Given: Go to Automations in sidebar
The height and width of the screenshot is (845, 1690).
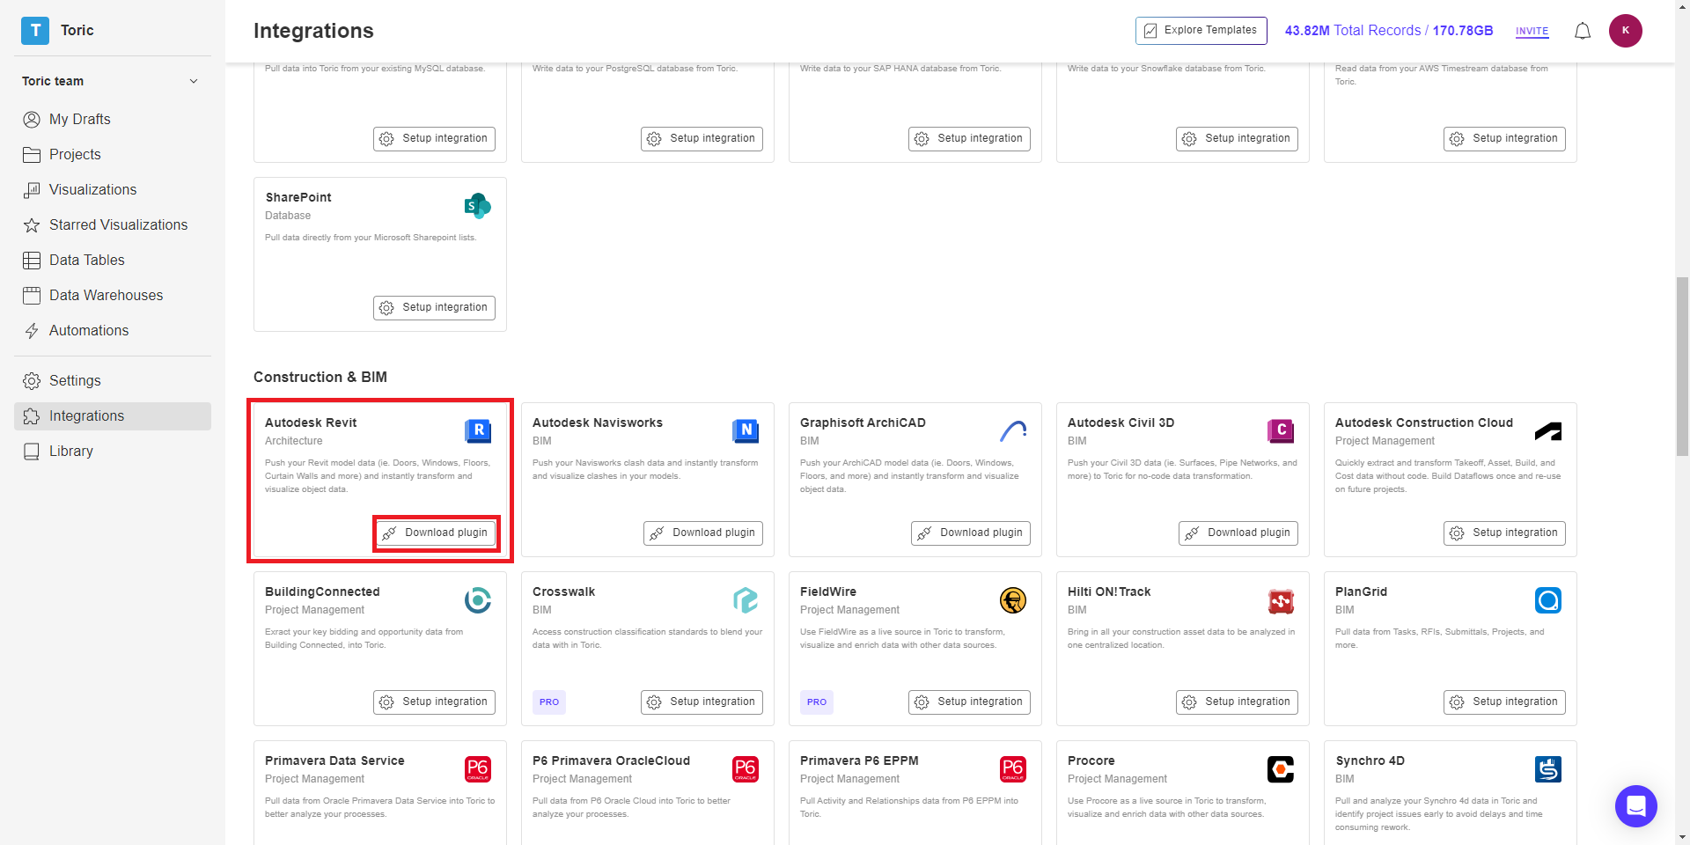Looking at the screenshot, I should (88, 331).
